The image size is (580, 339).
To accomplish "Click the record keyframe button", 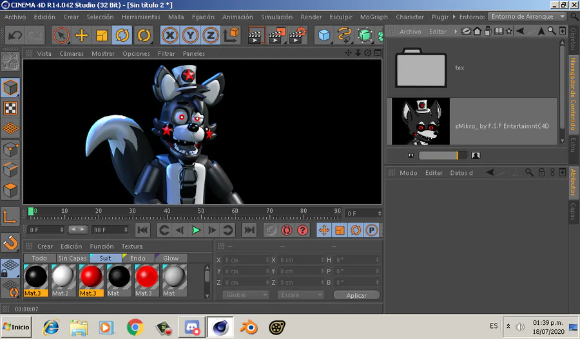I will pyautogui.click(x=271, y=230).
